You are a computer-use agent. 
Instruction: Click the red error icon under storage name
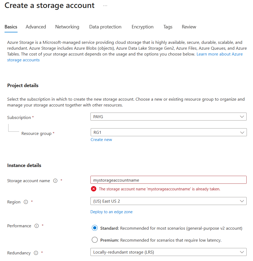tap(94, 189)
